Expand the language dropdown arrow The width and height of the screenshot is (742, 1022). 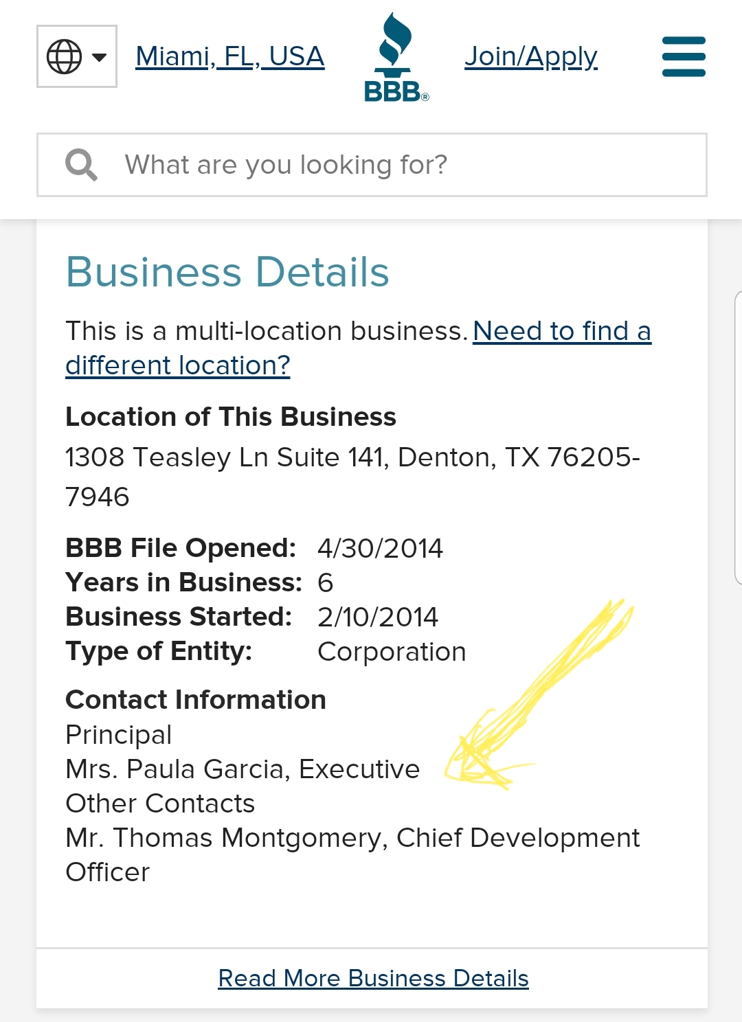99,57
